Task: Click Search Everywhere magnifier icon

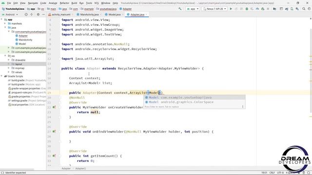Action: pos(304,9)
